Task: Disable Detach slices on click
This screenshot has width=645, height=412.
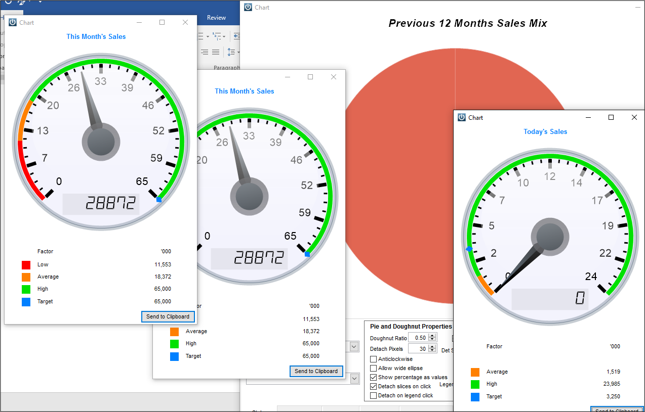Action: pos(374,386)
